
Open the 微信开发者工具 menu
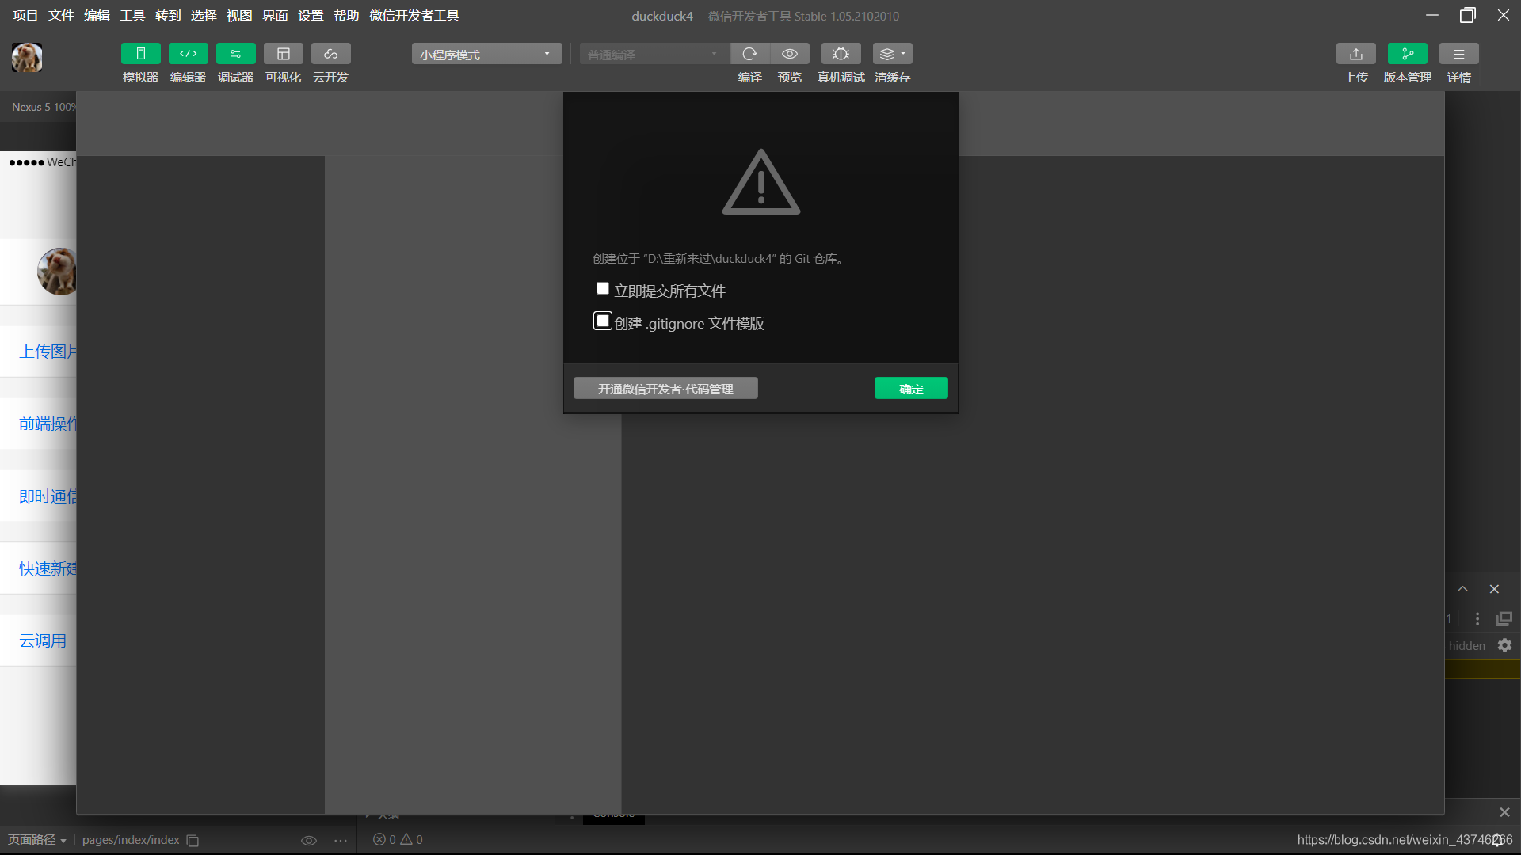pyautogui.click(x=414, y=16)
